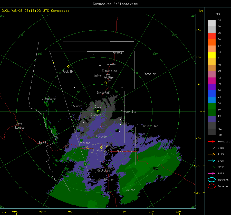
Task: Pick the blue 33-36 dBZ swatch
Action: tap(211, 94)
